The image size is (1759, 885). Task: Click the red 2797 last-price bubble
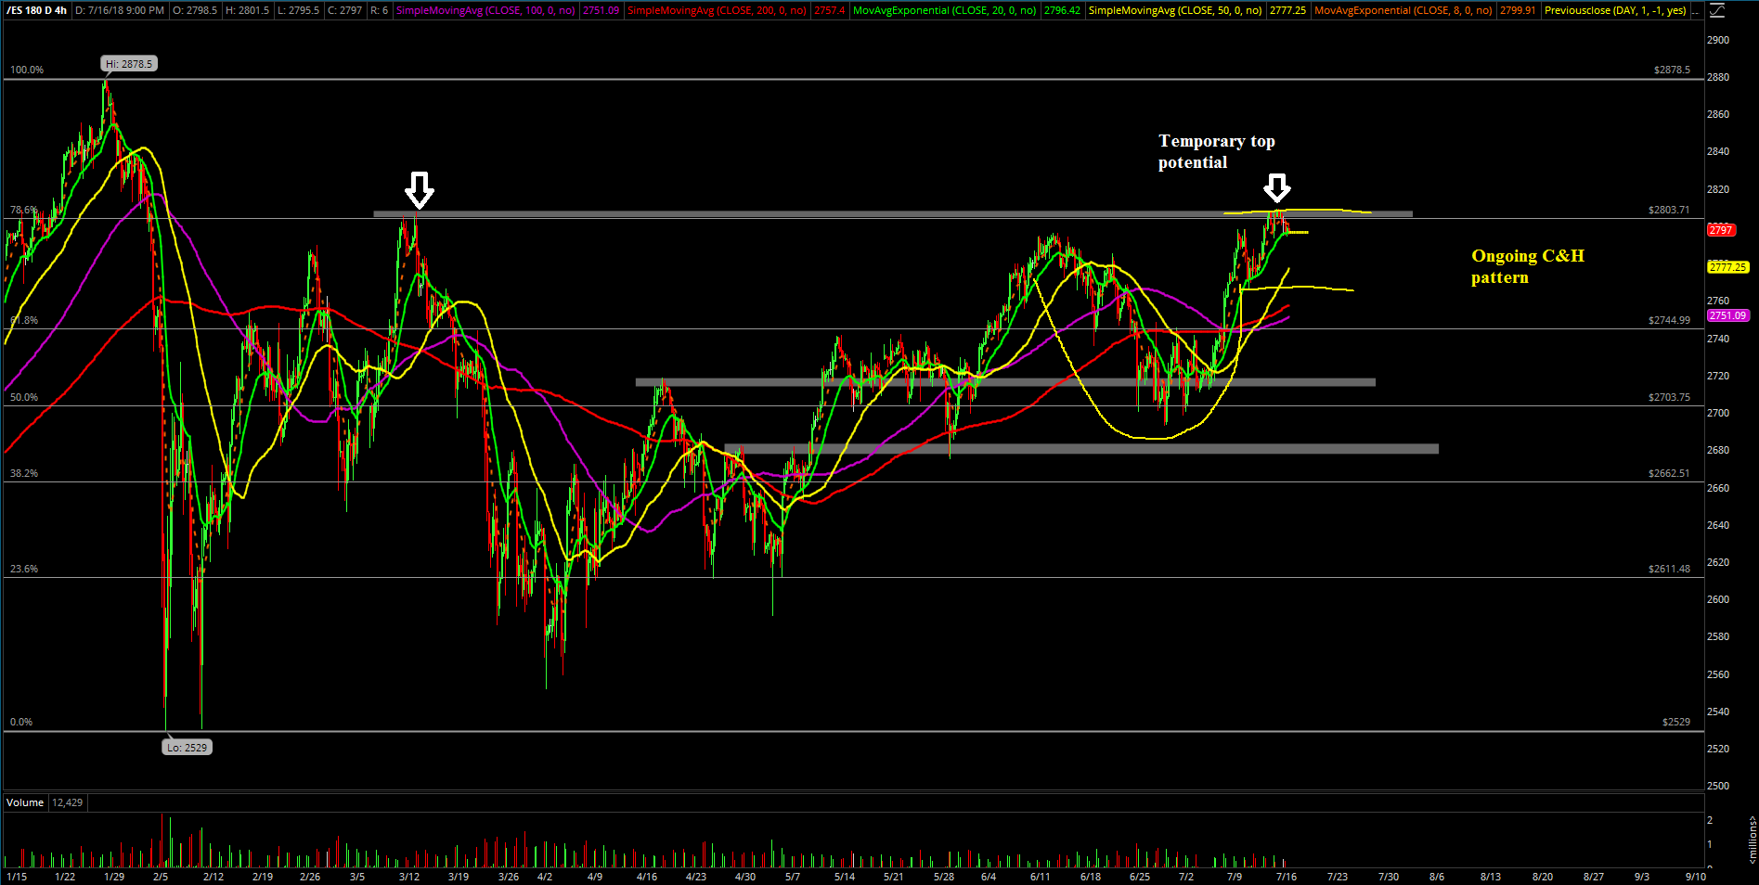tap(1720, 229)
